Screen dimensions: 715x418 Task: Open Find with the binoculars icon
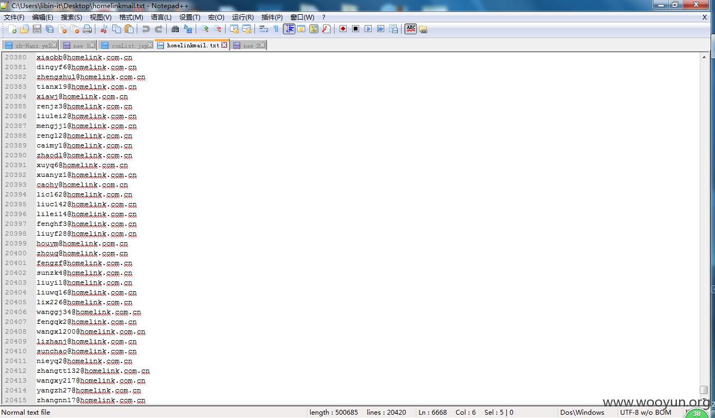pos(175,29)
